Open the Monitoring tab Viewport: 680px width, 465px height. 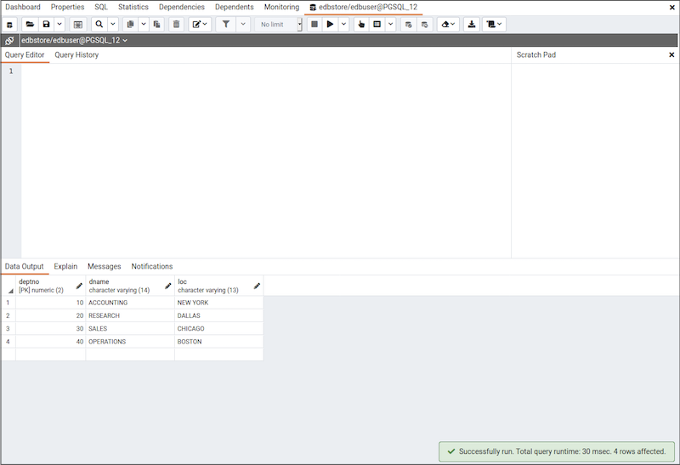point(281,7)
